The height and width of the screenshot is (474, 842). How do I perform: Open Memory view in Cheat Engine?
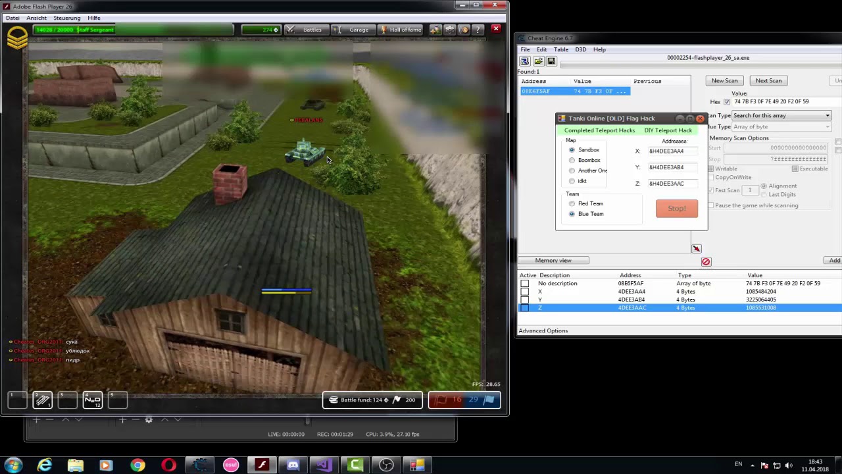tap(553, 261)
